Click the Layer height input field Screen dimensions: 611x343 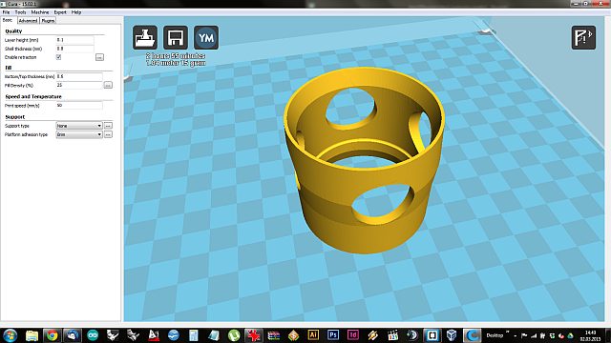click(x=74, y=40)
